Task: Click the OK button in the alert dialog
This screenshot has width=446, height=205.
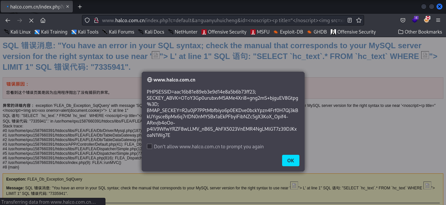Action: (x=291, y=160)
